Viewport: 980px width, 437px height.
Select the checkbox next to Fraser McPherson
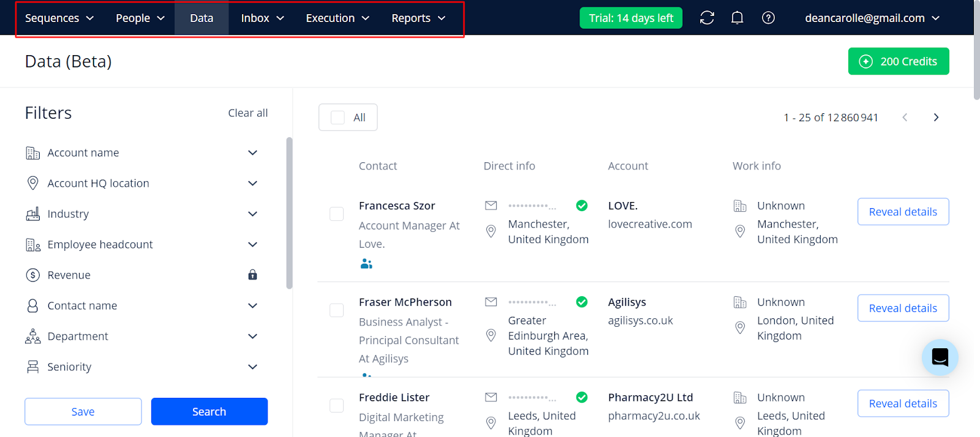coord(336,310)
